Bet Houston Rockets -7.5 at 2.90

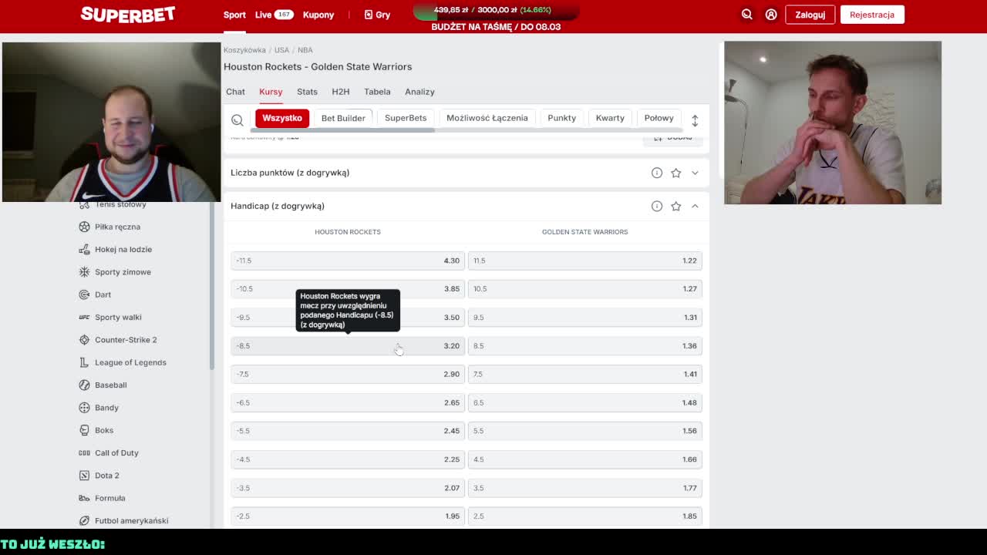(x=348, y=374)
